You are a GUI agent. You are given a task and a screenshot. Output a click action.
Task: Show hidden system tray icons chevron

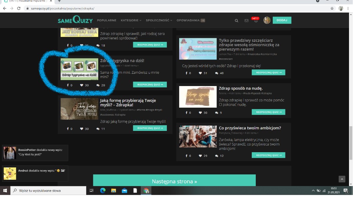(x=313, y=191)
